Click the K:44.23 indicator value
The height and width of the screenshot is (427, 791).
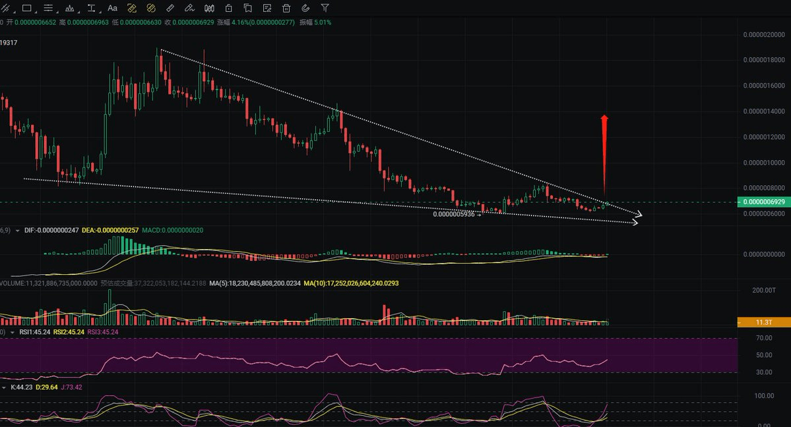[x=21, y=387]
